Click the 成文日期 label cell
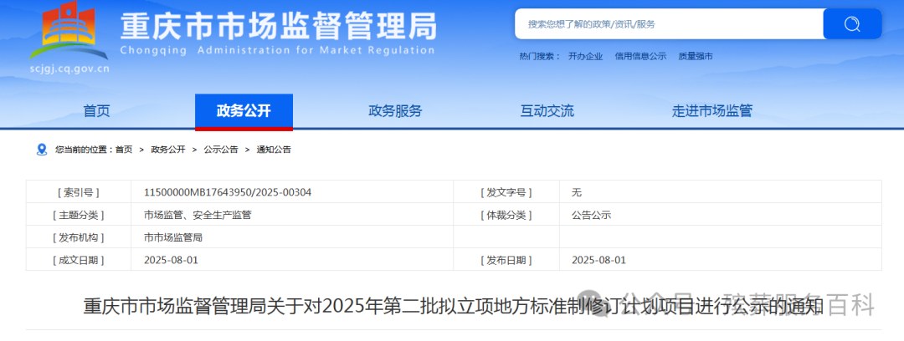Viewport: 904px width, 341px height. point(79,260)
